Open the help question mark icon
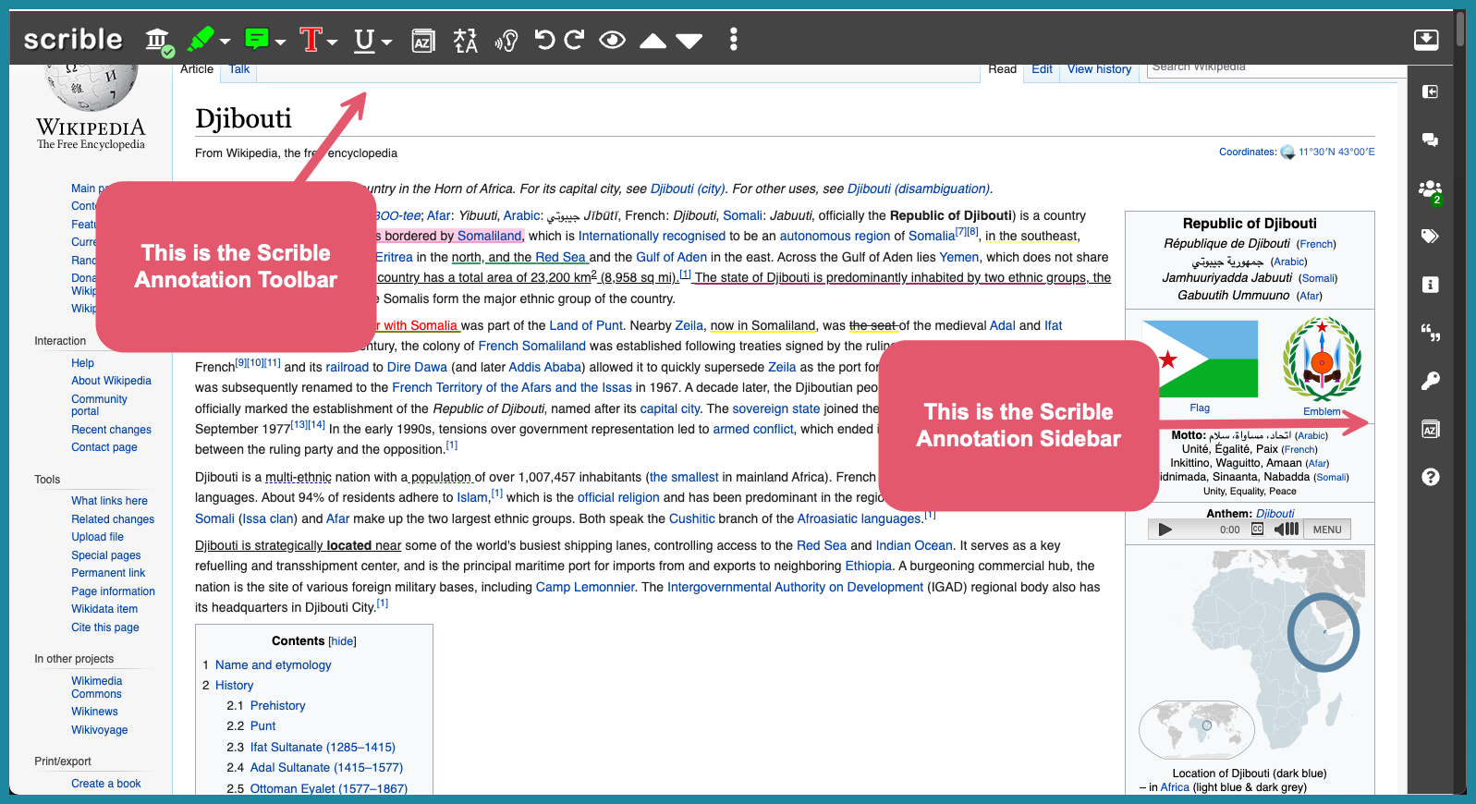 click(x=1430, y=477)
